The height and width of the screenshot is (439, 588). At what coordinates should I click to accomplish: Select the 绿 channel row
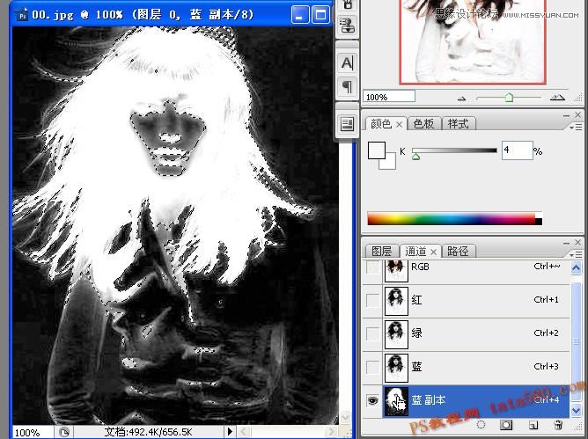tap(467, 333)
